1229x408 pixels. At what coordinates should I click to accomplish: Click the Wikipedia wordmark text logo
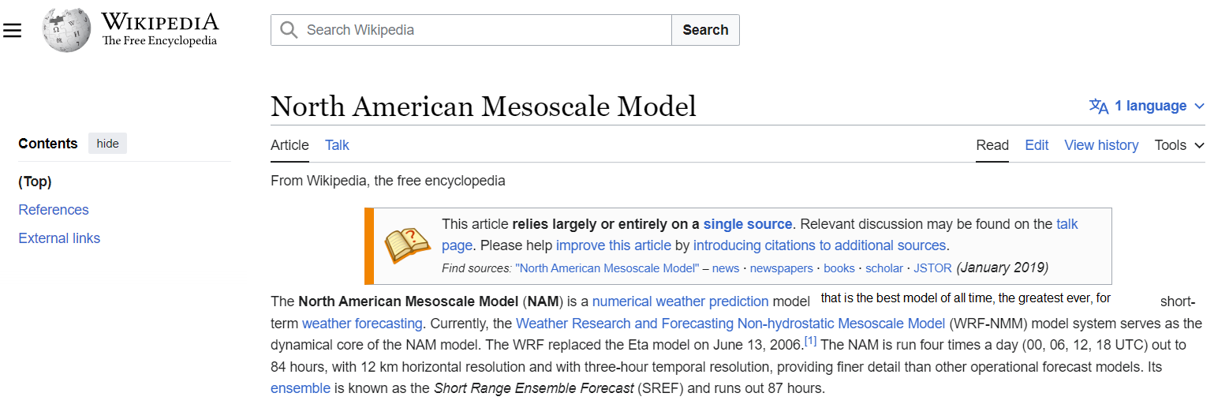coord(159,30)
